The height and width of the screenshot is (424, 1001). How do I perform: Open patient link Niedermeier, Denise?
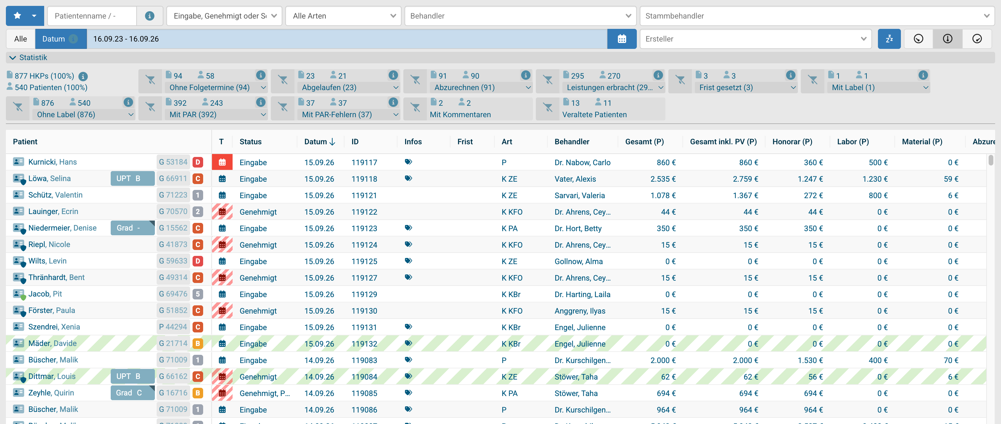tap(62, 228)
